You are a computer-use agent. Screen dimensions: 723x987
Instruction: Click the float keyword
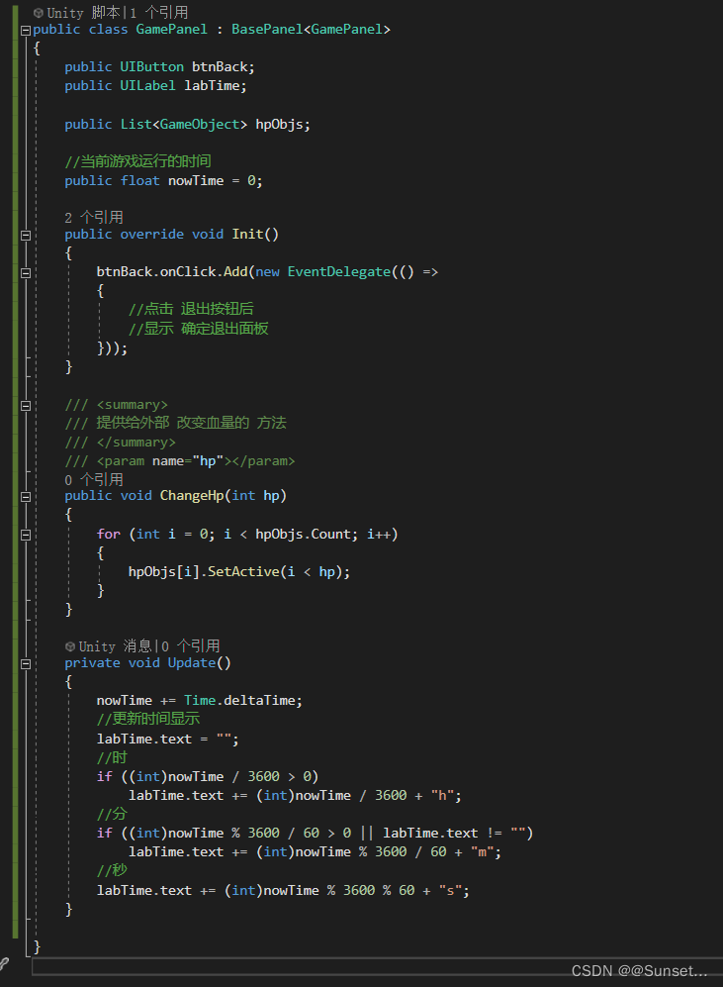click(139, 181)
